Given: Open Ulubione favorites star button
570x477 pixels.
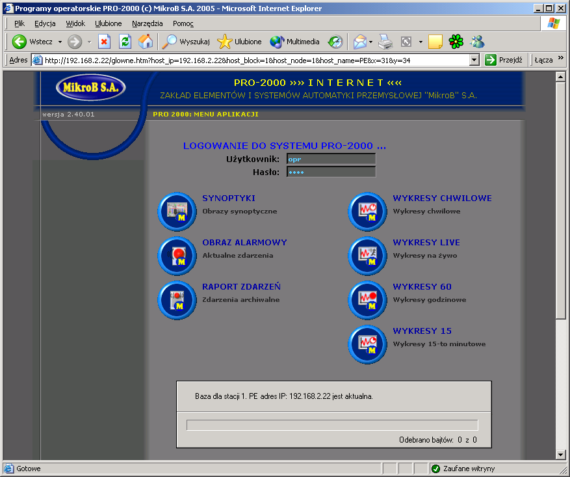Looking at the screenshot, I should coord(240,42).
